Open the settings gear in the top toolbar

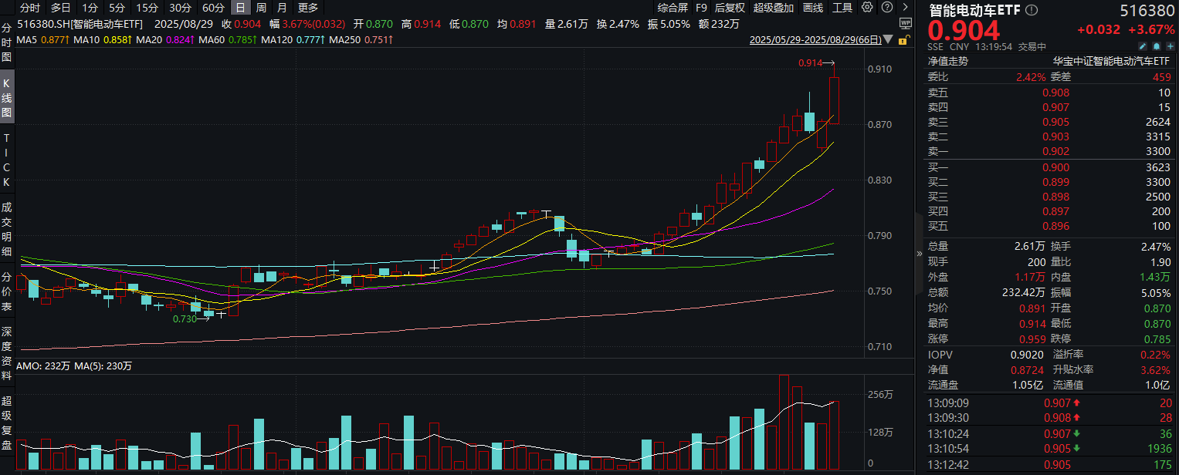pyautogui.click(x=867, y=7)
